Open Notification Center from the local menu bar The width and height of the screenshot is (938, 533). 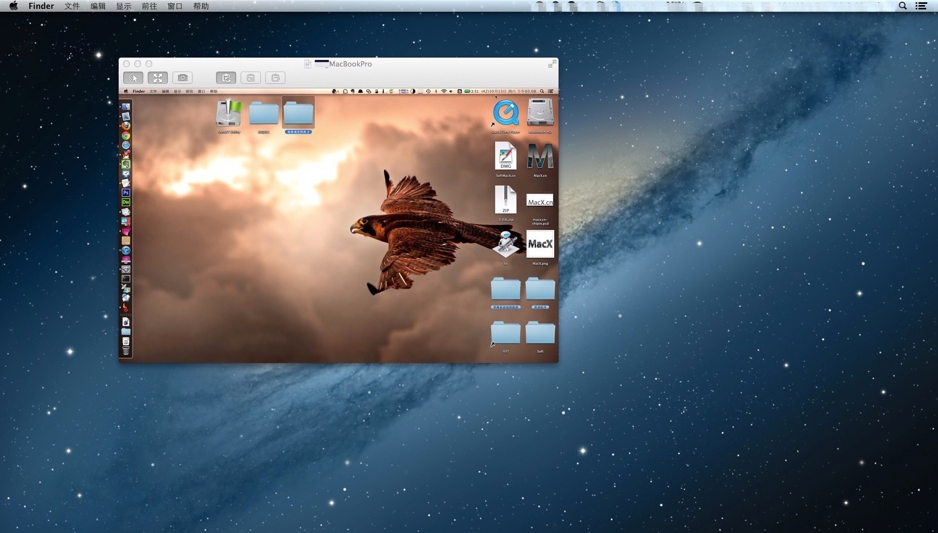921,6
